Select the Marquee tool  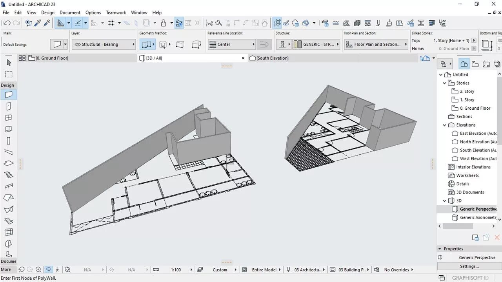tap(9, 74)
